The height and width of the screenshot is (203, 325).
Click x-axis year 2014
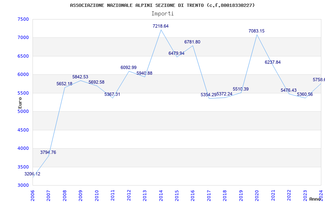click(161, 196)
